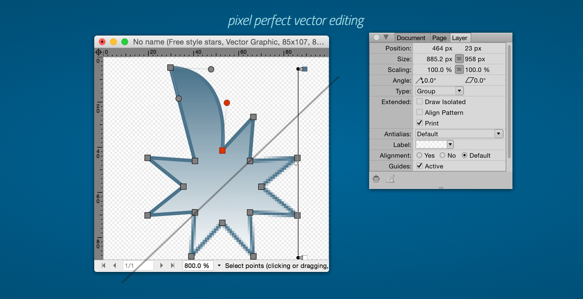Select the Layer tab

click(459, 38)
